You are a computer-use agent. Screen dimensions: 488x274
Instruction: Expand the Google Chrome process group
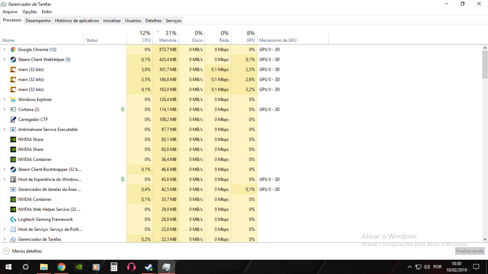coord(4,50)
